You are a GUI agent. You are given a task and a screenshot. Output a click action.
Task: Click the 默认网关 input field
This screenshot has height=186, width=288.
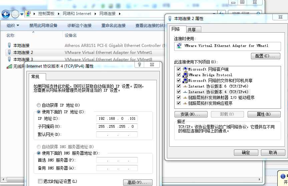[117, 134]
